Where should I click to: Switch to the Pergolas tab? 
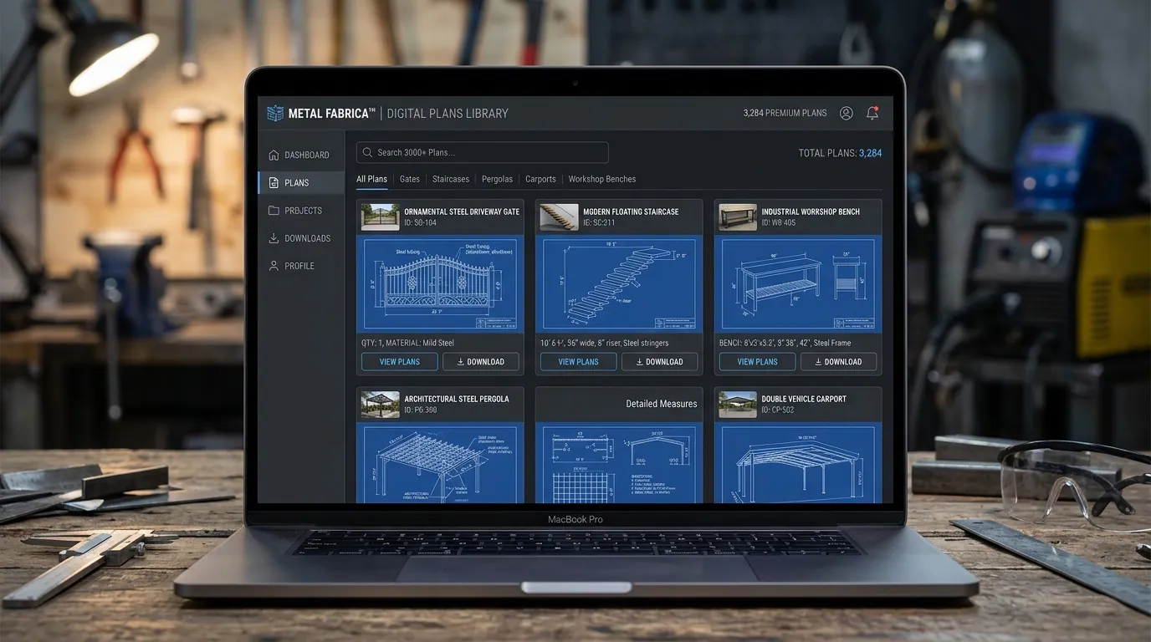pyautogui.click(x=498, y=179)
